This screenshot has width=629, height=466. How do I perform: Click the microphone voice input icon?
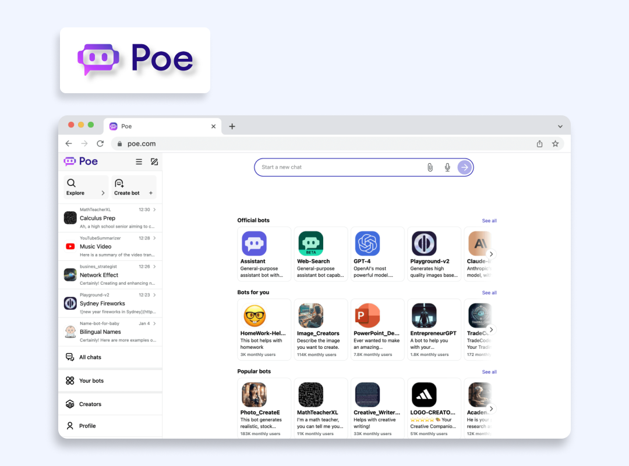click(447, 167)
